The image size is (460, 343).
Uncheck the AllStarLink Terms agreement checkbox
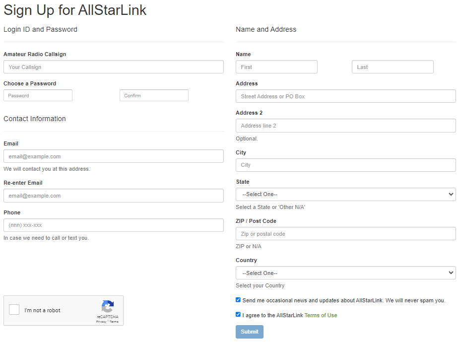coord(238,314)
